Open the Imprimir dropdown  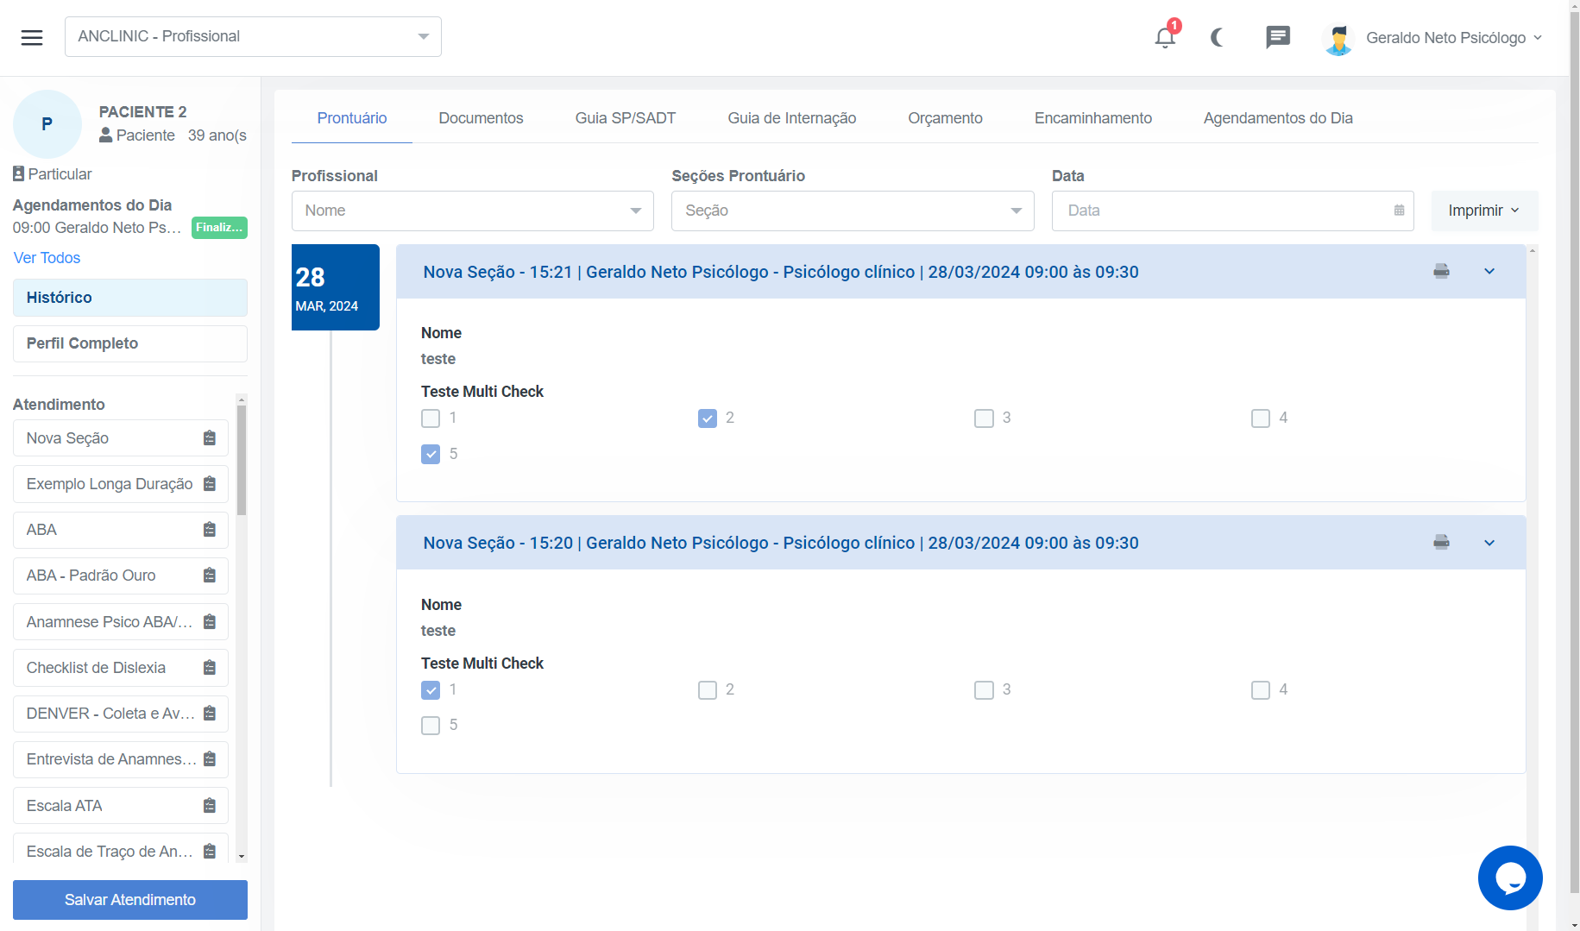click(1484, 211)
